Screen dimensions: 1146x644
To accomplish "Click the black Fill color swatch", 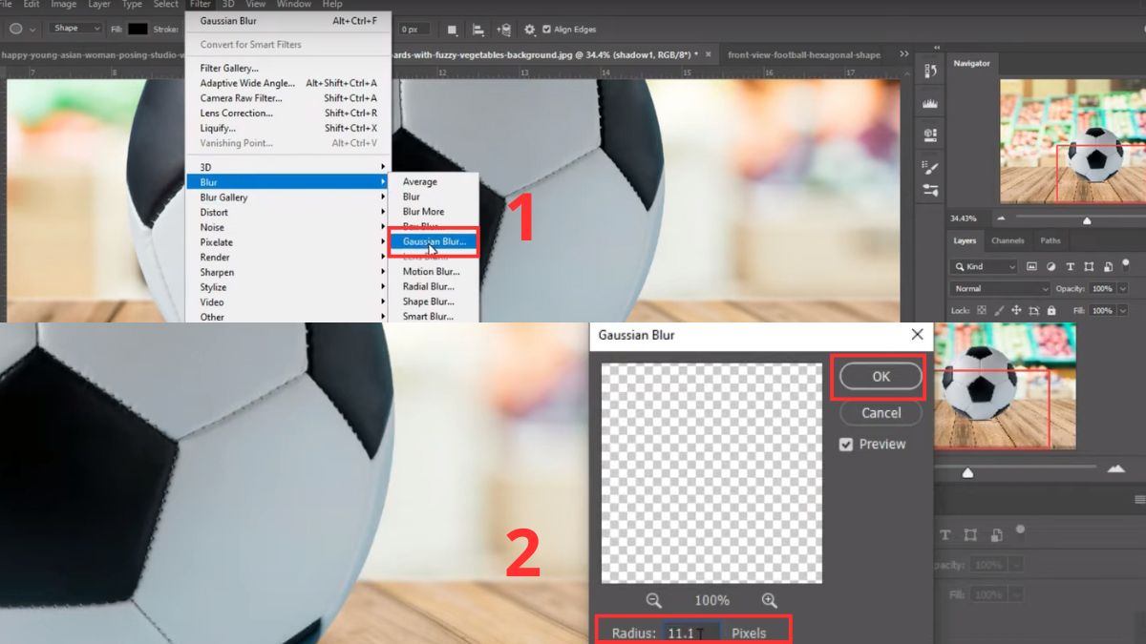I will click(x=138, y=29).
